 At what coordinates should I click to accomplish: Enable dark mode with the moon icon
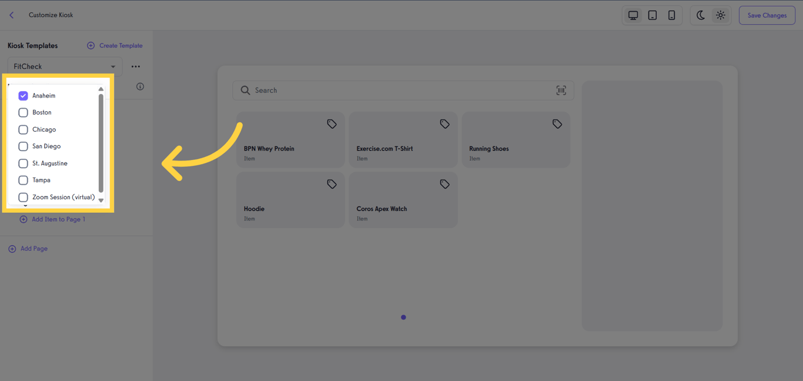pyautogui.click(x=700, y=15)
